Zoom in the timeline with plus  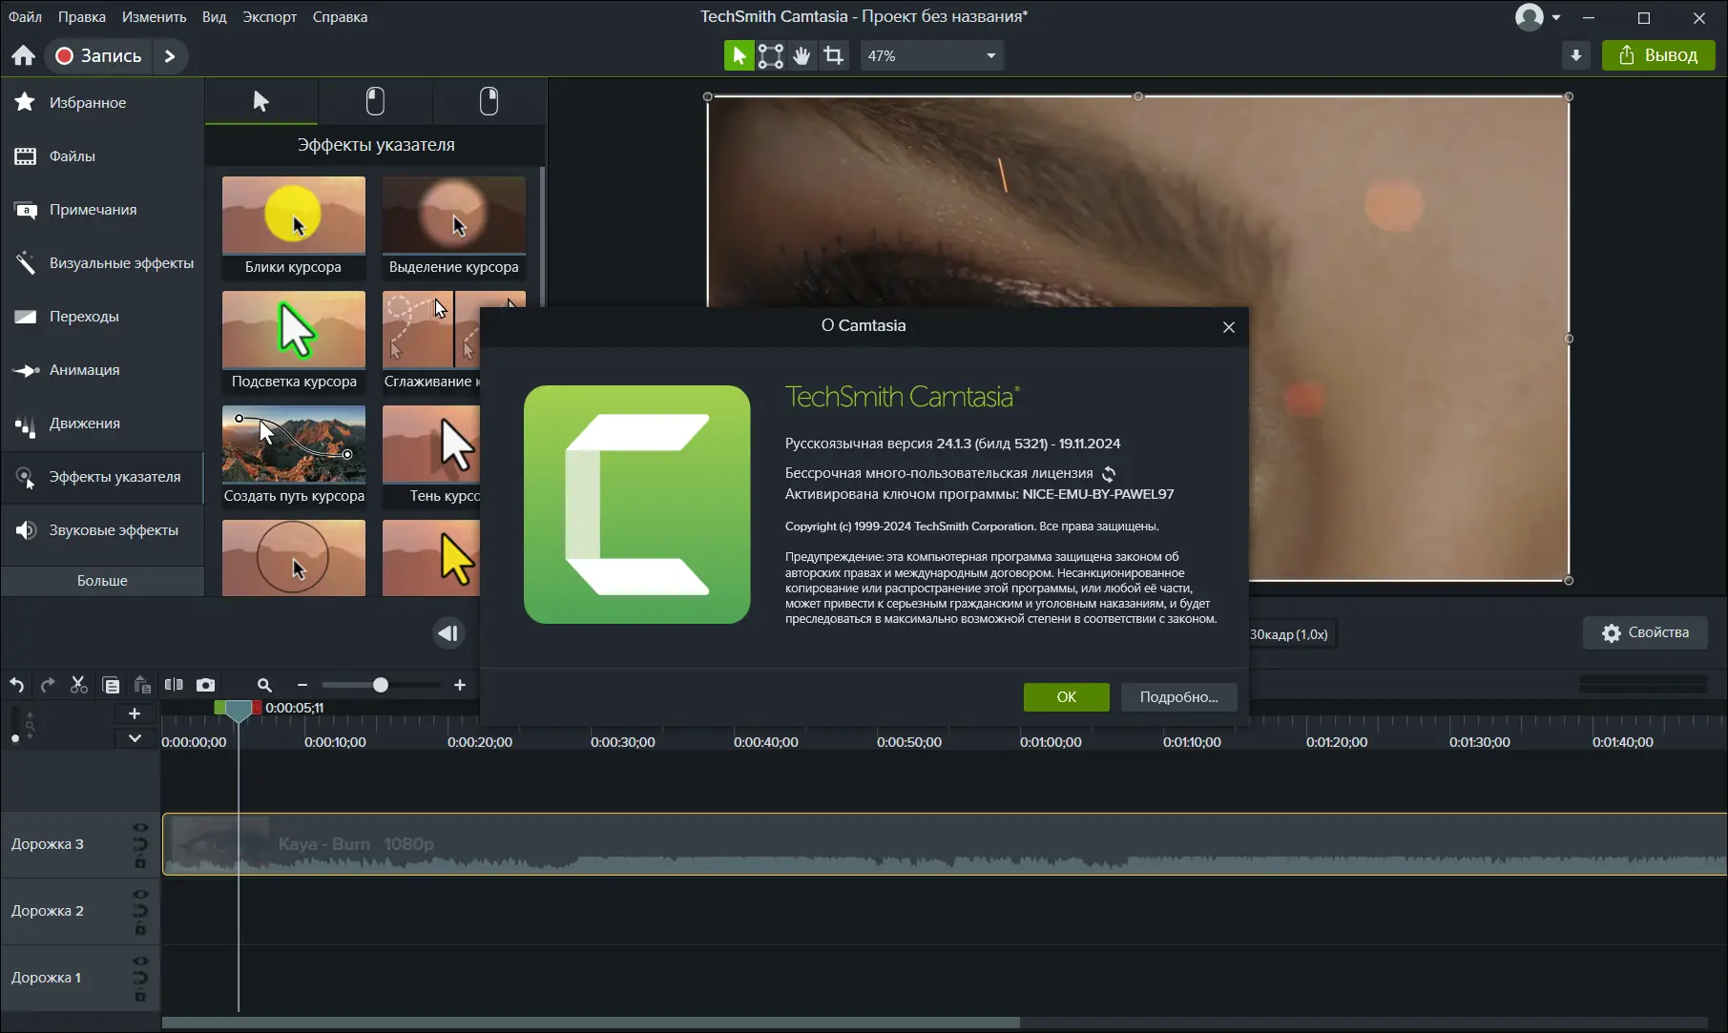pos(460,685)
